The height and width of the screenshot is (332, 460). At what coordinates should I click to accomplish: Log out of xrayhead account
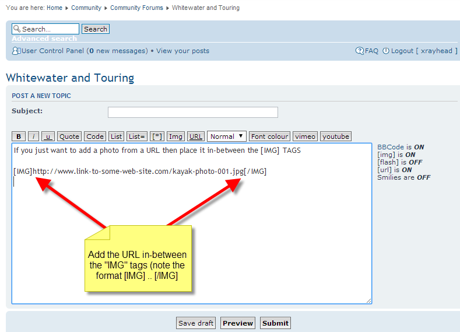point(424,51)
